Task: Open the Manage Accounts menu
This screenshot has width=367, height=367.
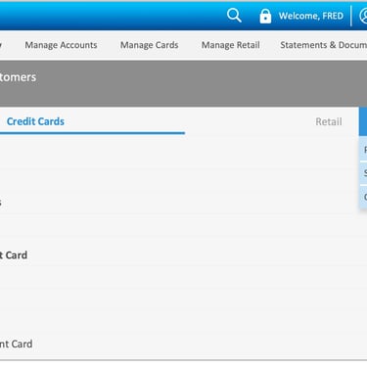Action: coord(61,45)
